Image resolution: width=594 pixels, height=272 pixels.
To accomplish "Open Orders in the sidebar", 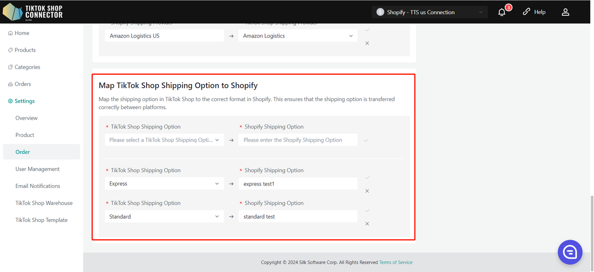I will [x=23, y=84].
